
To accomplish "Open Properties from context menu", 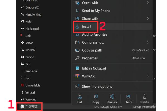I will pos(112,58).
